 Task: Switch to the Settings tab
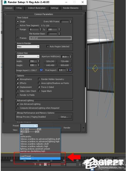point(54,8)
